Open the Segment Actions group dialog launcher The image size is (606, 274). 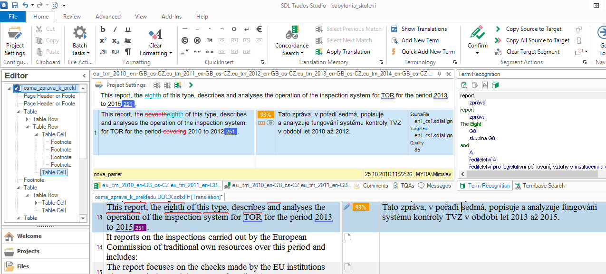tap(585, 62)
